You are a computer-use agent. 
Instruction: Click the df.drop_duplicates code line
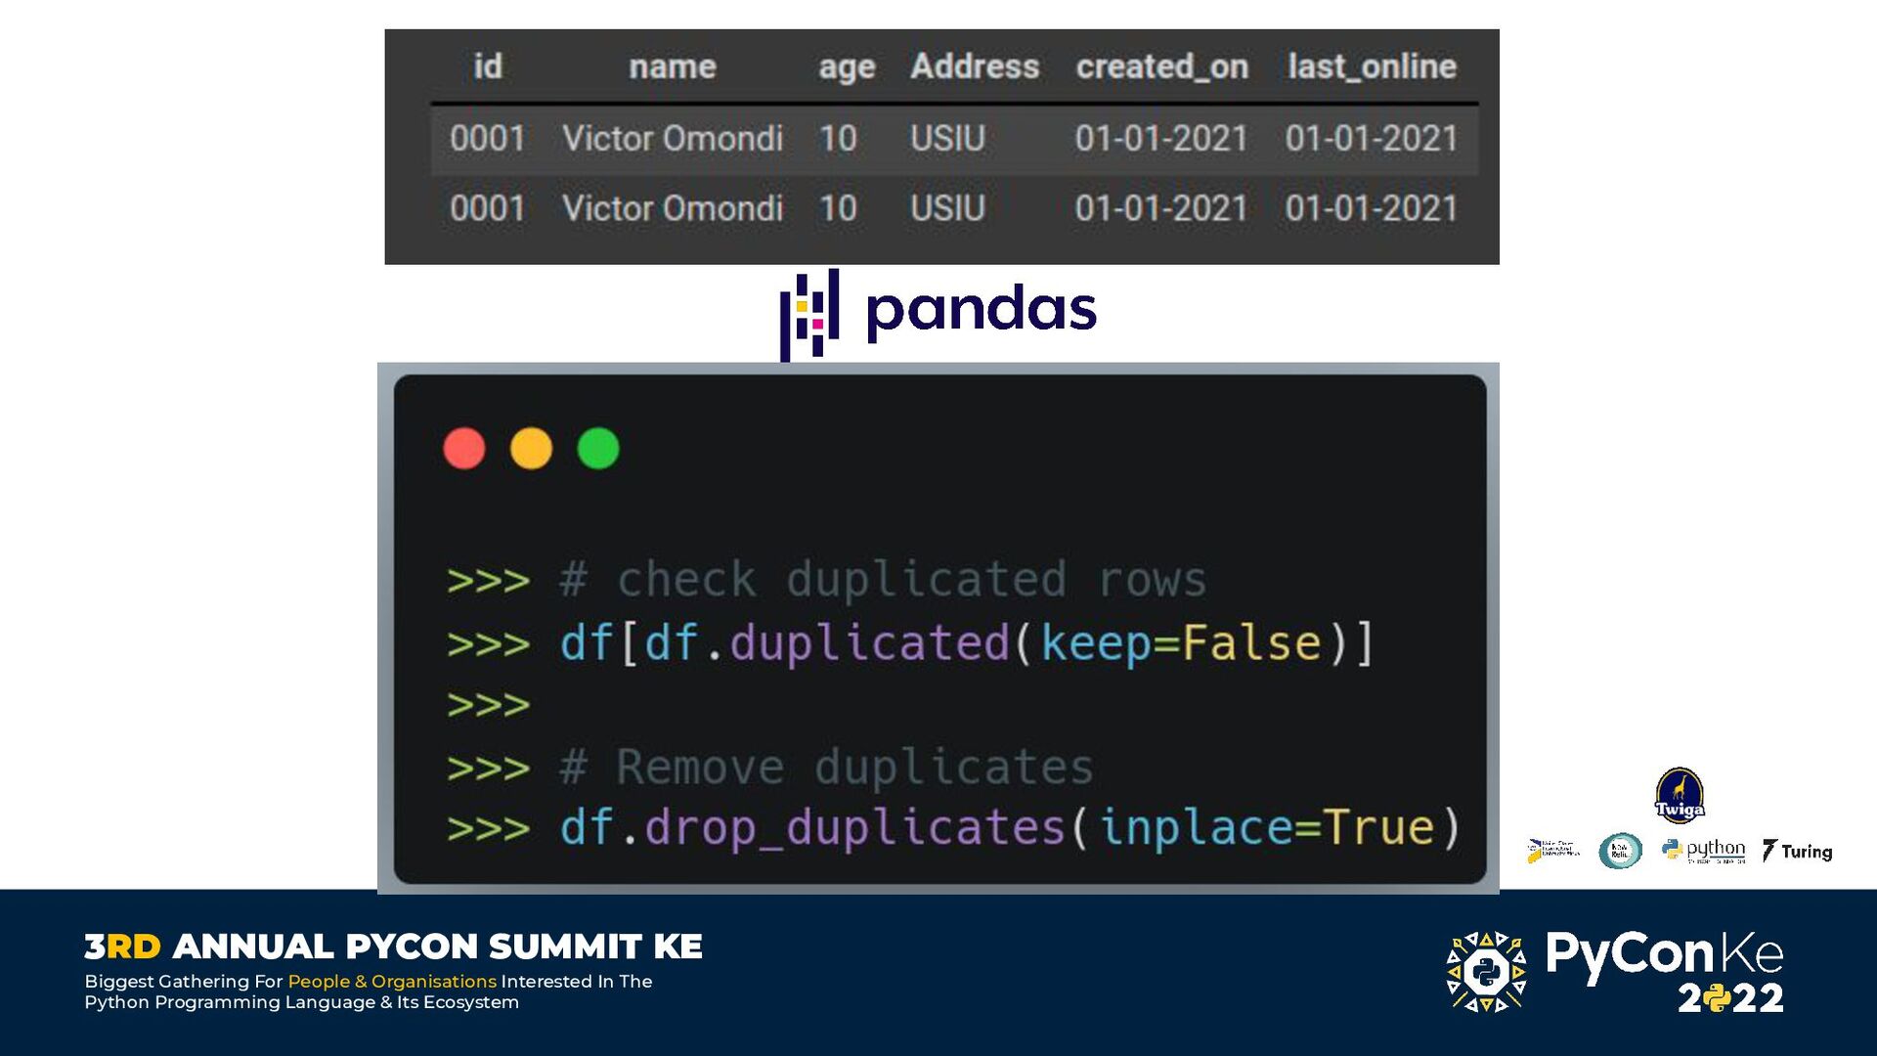pos(1007,828)
